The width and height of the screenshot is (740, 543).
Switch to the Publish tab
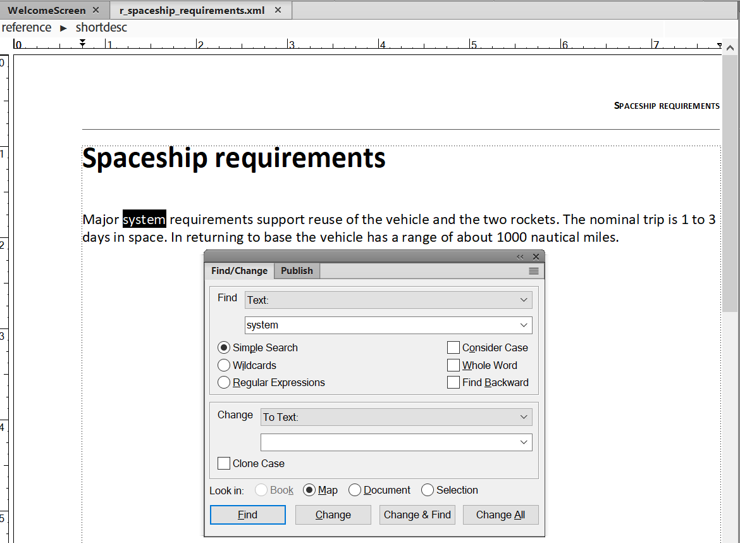coord(297,271)
